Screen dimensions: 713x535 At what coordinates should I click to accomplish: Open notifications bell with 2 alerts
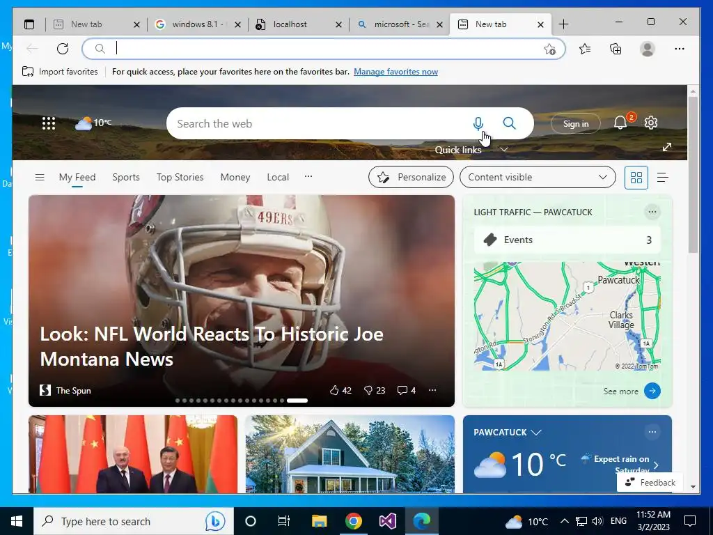[x=620, y=123]
